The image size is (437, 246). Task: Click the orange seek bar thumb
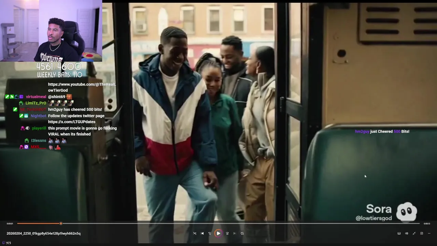(x=61, y=223)
